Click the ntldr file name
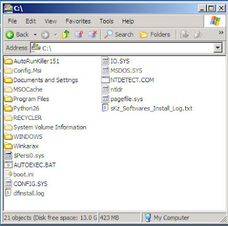 116,90
